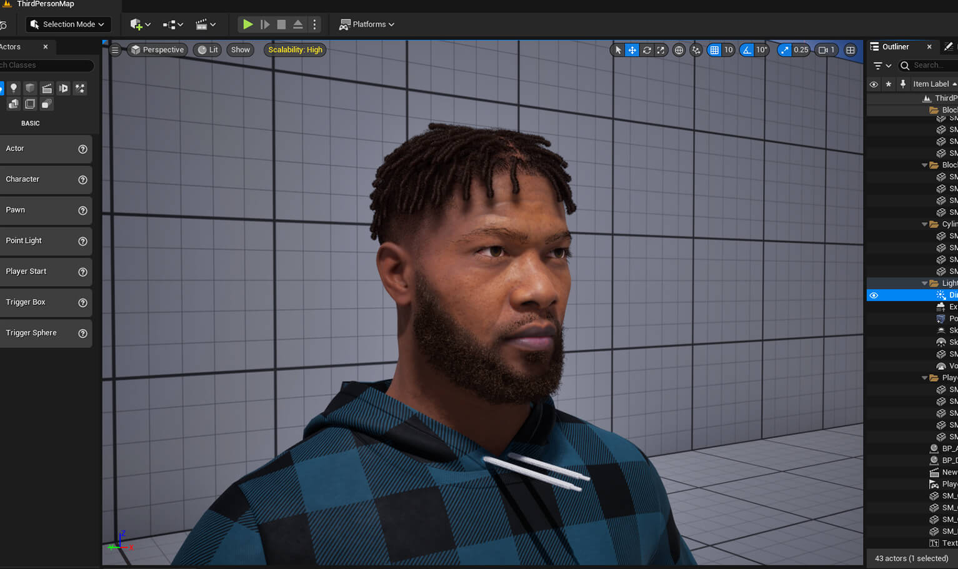Image resolution: width=958 pixels, height=569 pixels.
Task: Choose the Point Light placement item
Action: [45, 240]
